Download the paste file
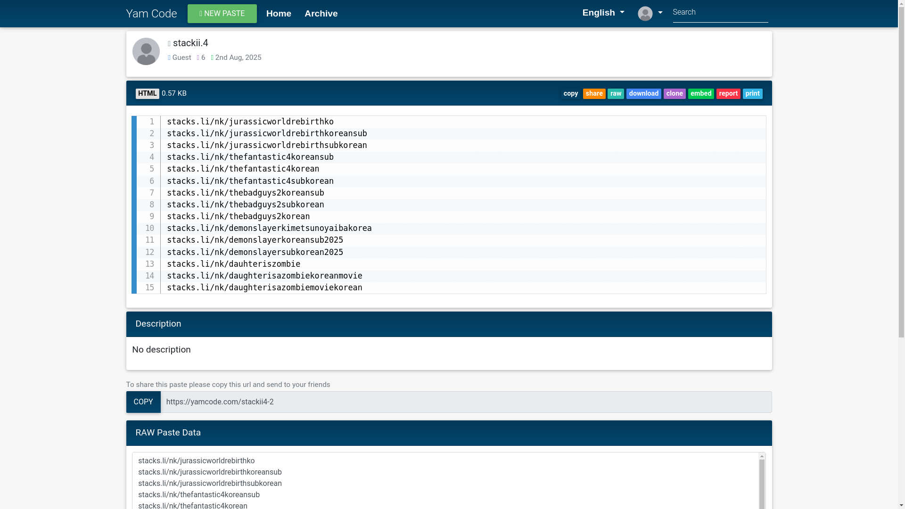The image size is (905, 509). point(643,94)
